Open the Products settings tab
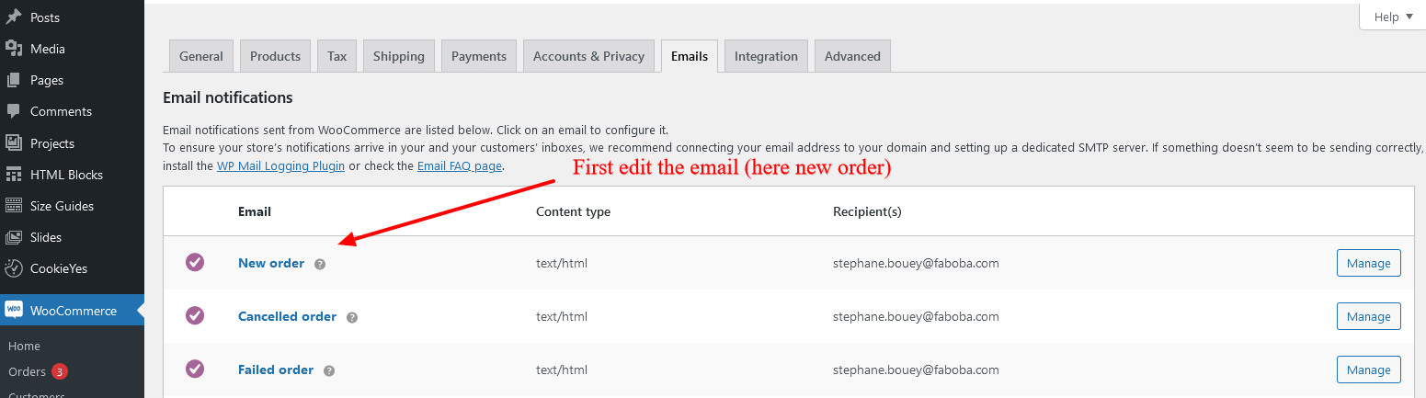Screen dimensions: 1426x398 tap(276, 56)
